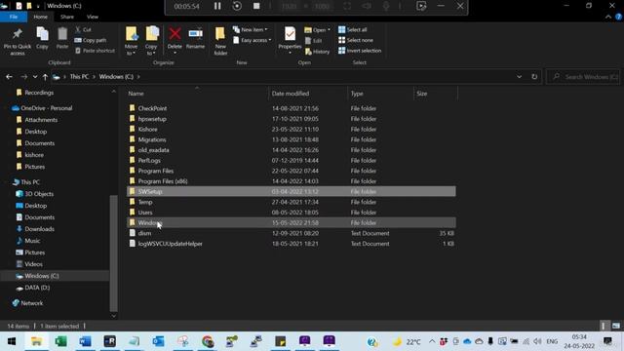Click the Open dropdown in the ribbon
The height and width of the screenshot is (351, 624).
[x=317, y=30]
